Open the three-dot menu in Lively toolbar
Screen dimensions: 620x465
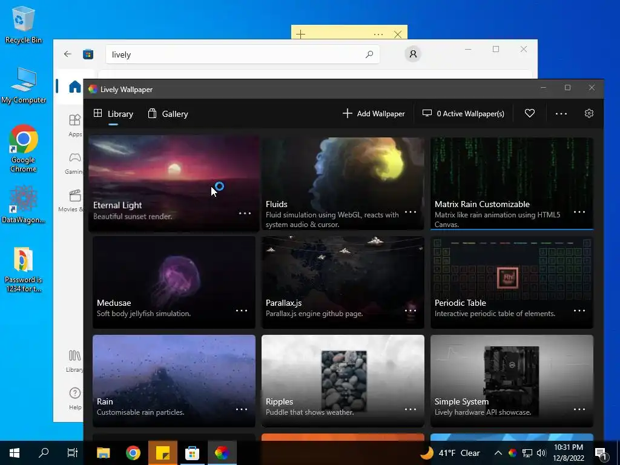pos(561,113)
